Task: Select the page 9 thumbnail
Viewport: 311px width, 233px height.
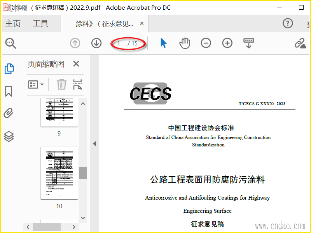Action: pos(59,112)
